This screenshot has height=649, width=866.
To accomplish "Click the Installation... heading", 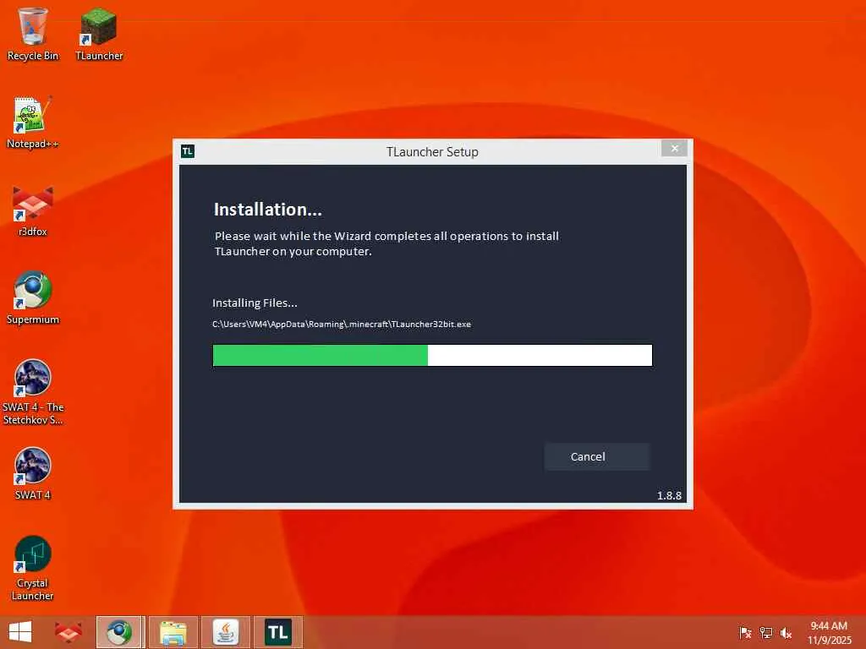I will click(x=267, y=210).
